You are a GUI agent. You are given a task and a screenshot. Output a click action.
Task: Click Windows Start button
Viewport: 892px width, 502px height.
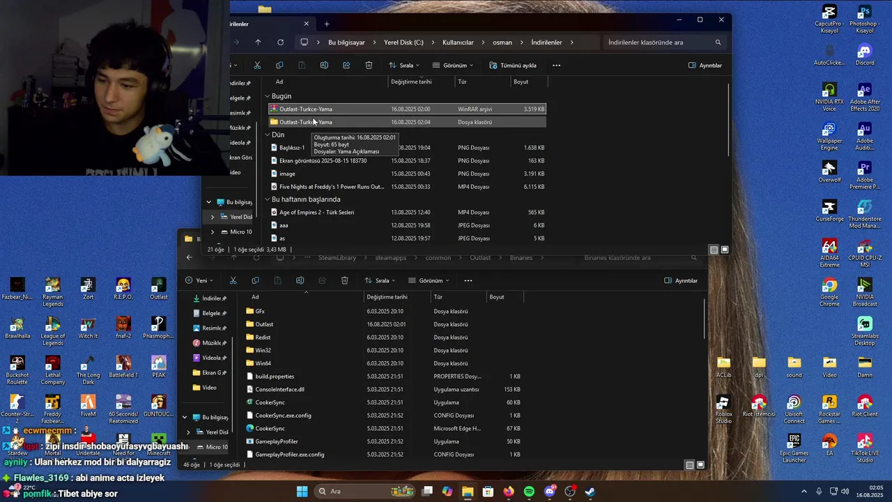click(302, 492)
